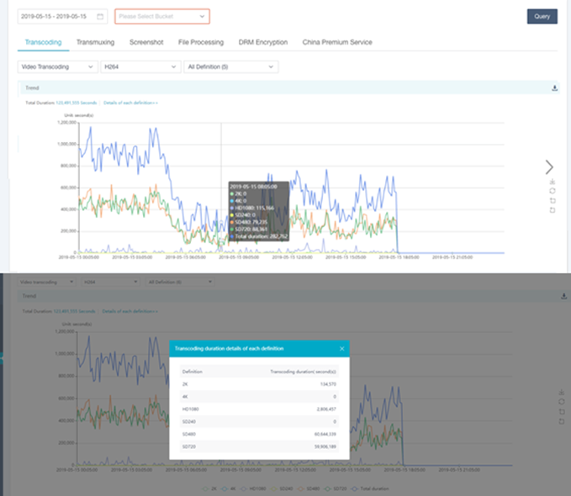Click the bottom icon in upper chart toolbox
Image resolution: width=571 pixels, height=496 pixels.
pyautogui.click(x=552, y=209)
